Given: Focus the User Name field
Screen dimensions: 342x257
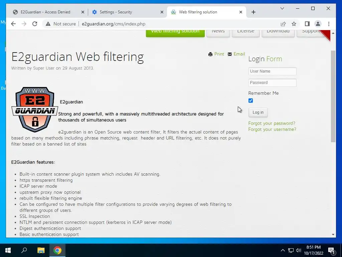Looking at the screenshot, I should [272, 71].
